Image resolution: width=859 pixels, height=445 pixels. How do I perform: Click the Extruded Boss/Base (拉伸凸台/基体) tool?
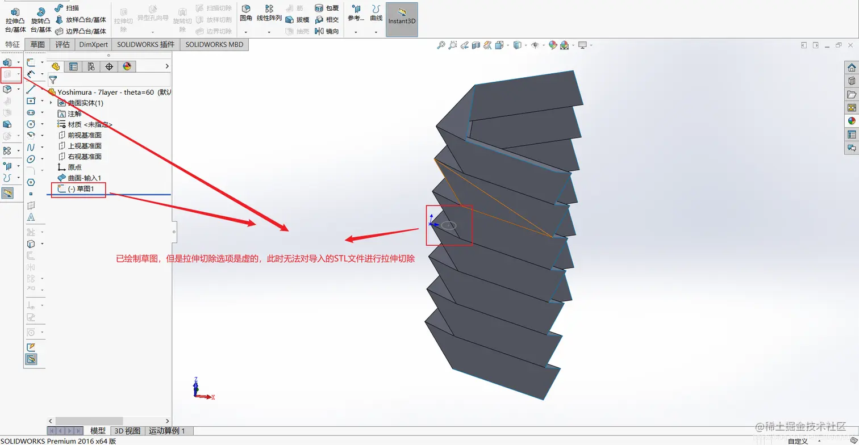point(15,20)
